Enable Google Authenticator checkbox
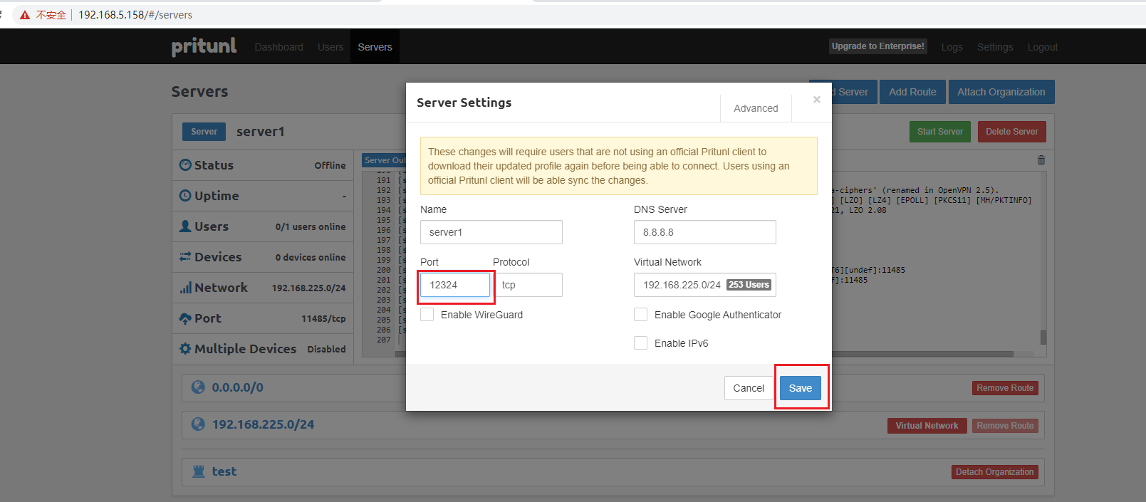The height and width of the screenshot is (502, 1146). click(x=641, y=315)
